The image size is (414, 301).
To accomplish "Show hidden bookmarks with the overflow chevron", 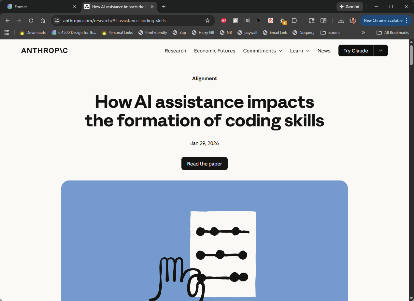I will [x=364, y=33].
